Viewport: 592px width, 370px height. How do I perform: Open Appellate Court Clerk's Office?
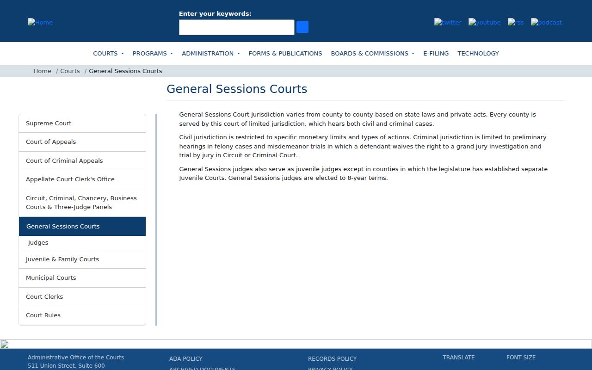point(82,179)
